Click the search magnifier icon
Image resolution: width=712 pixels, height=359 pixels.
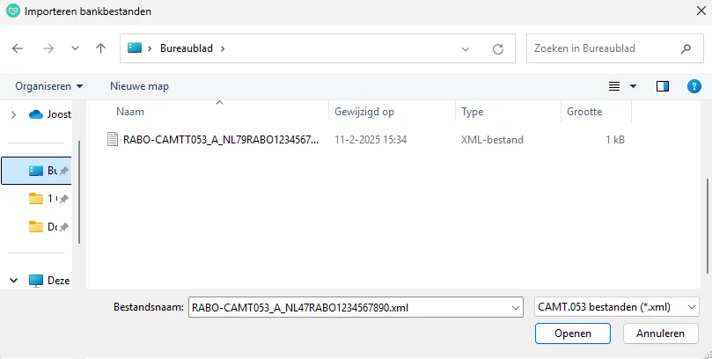(x=686, y=48)
